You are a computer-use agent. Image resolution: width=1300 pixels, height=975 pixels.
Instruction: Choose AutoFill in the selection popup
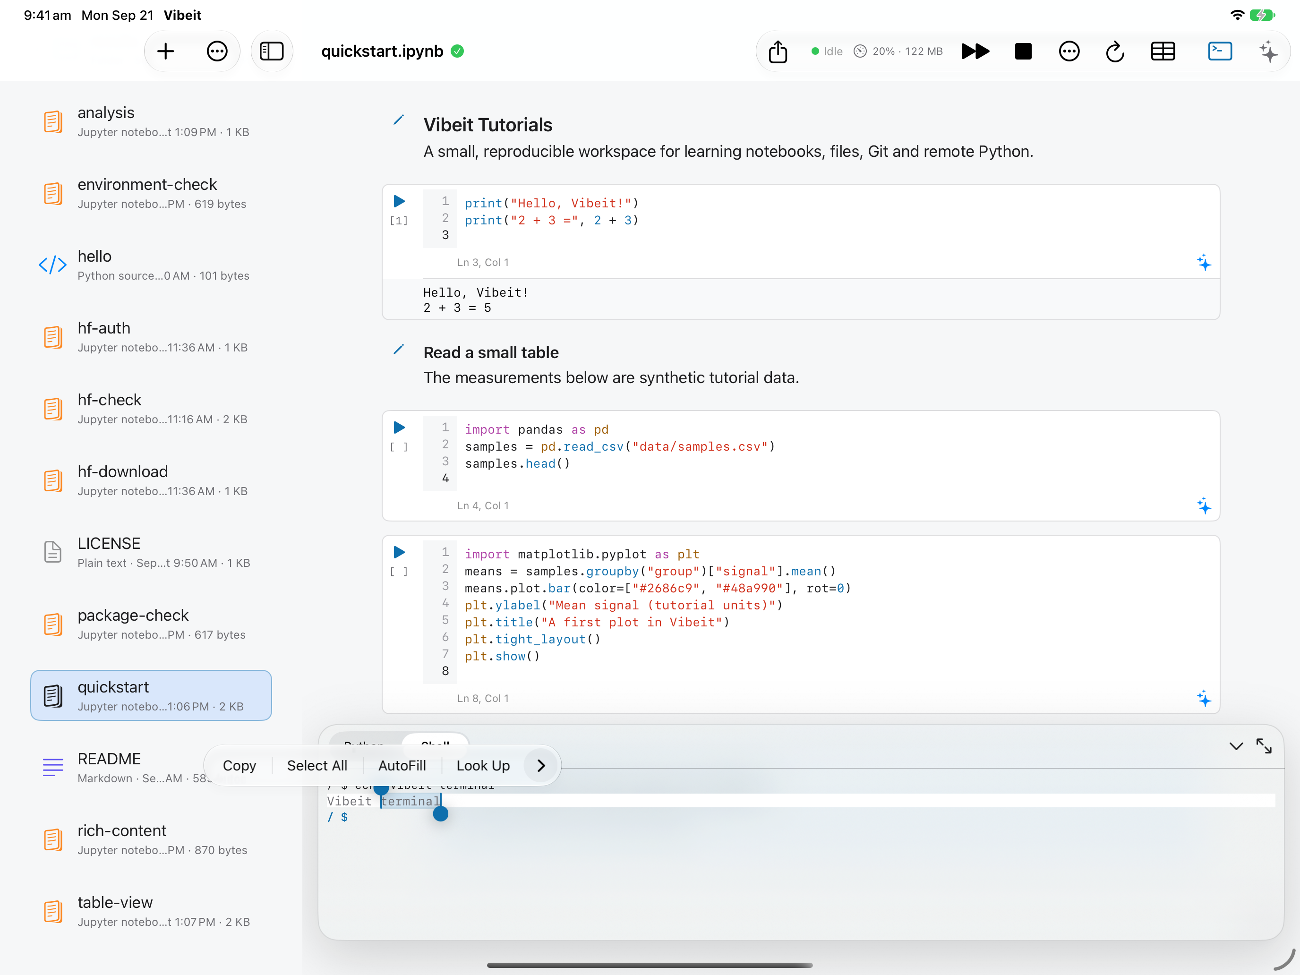pyautogui.click(x=402, y=765)
